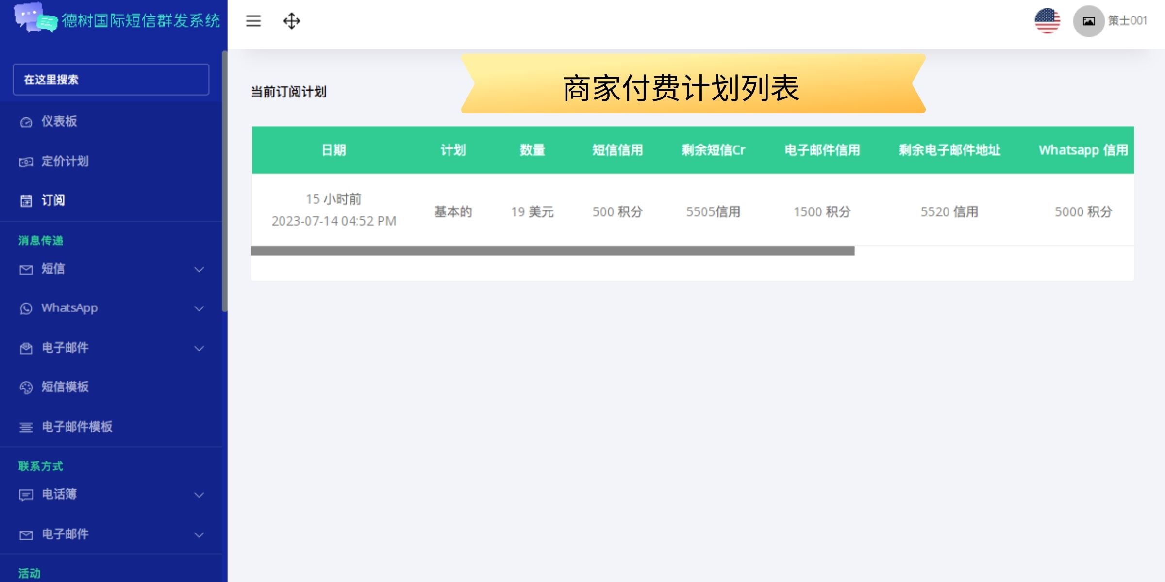The image size is (1165, 582).
Task: Click the user avatar image icon
Action: (x=1088, y=21)
